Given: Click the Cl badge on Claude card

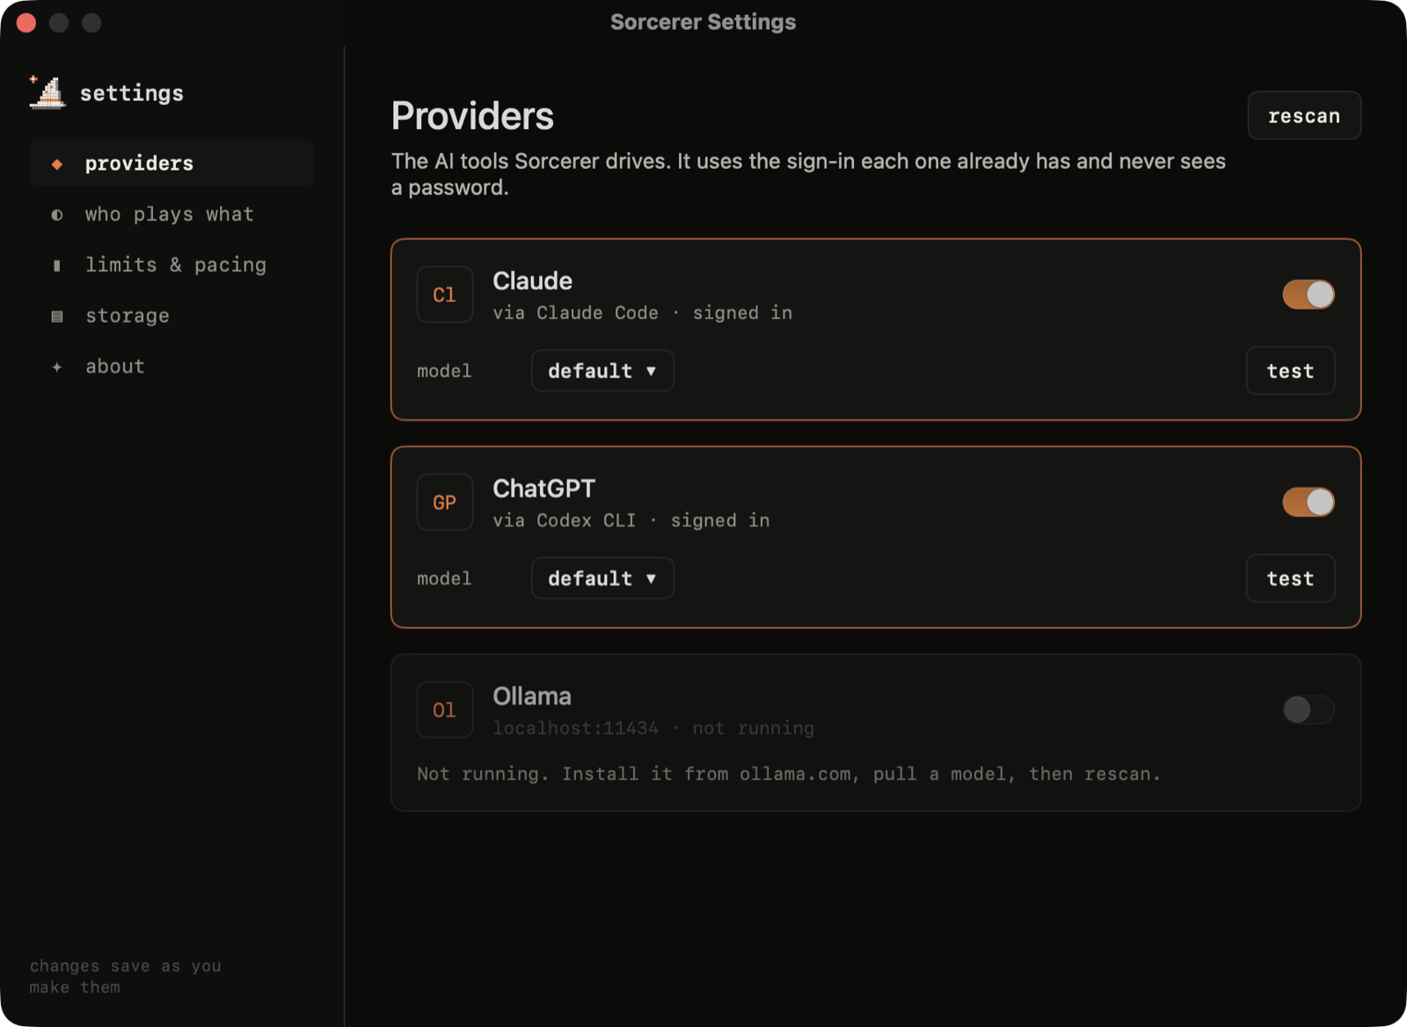Looking at the screenshot, I should pyautogui.click(x=445, y=295).
